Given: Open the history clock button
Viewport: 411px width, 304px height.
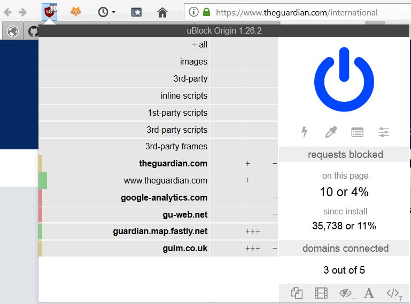Looking at the screenshot, I should pyautogui.click(x=103, y=12).
